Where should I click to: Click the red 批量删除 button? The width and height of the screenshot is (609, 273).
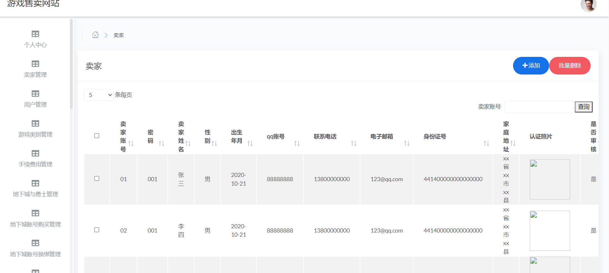tap(570, 66)
